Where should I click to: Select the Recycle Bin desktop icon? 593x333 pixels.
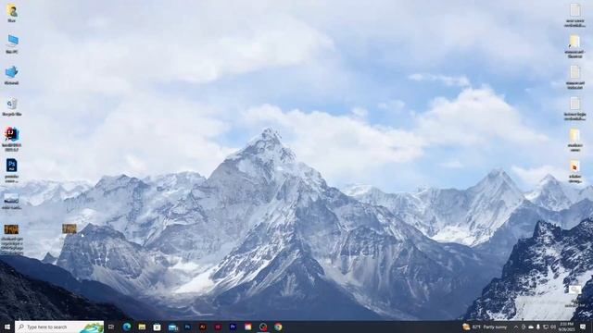click(x=12, y=106)
